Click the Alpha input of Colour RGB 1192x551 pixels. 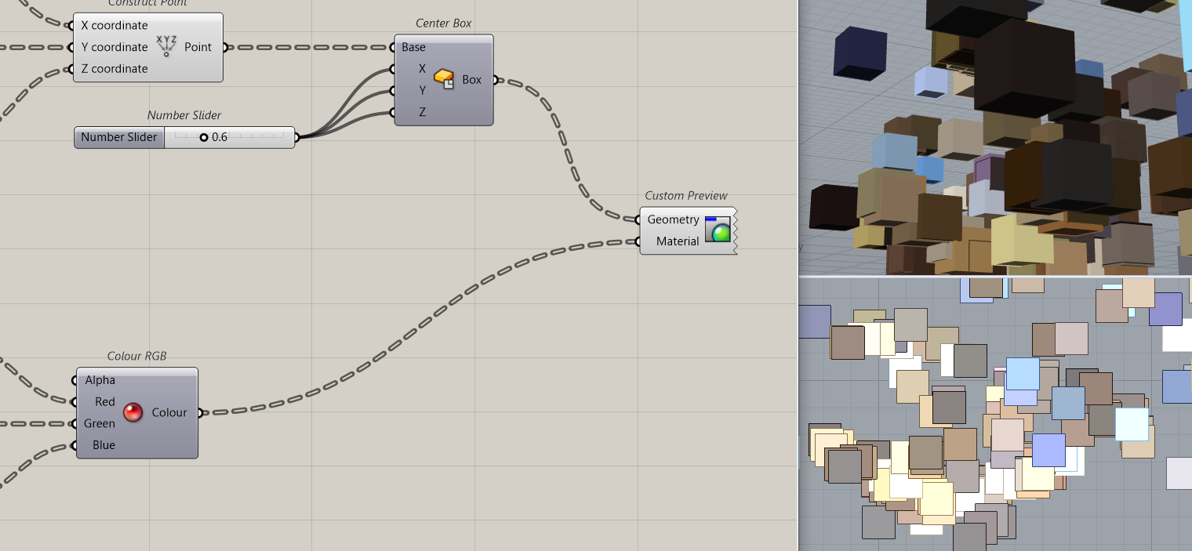pos(100,380)
